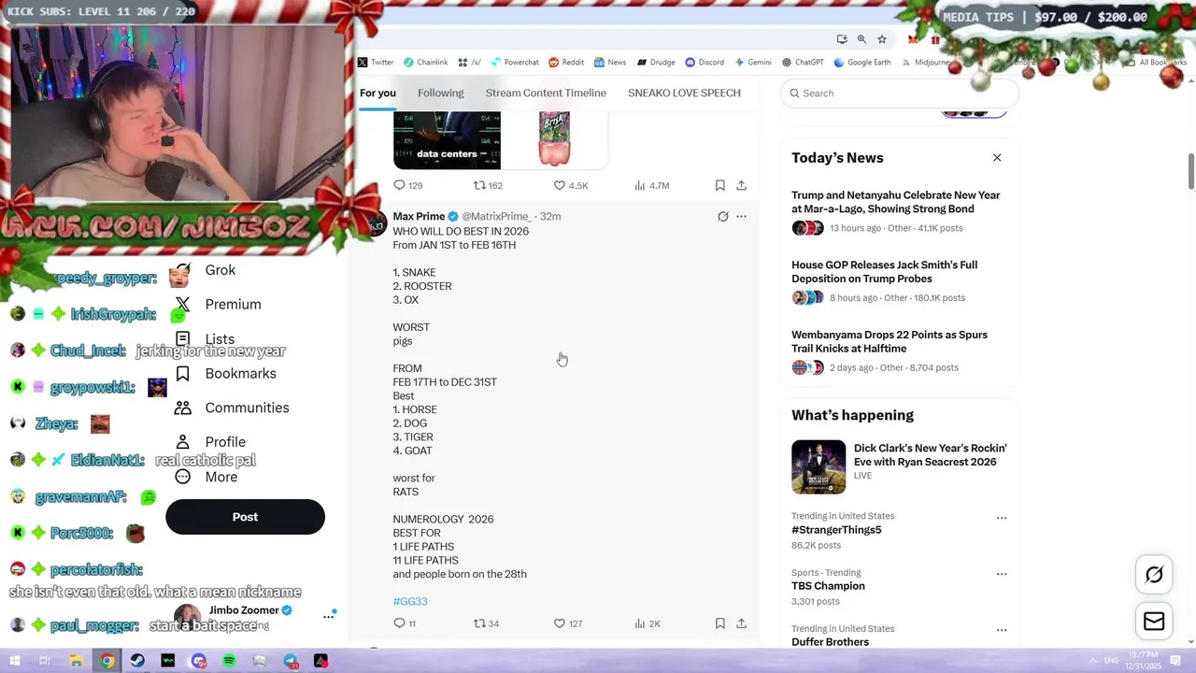Bookmark the Max Prime post
The width and height of the screenshot is (1196, 673).
(719, 623)
